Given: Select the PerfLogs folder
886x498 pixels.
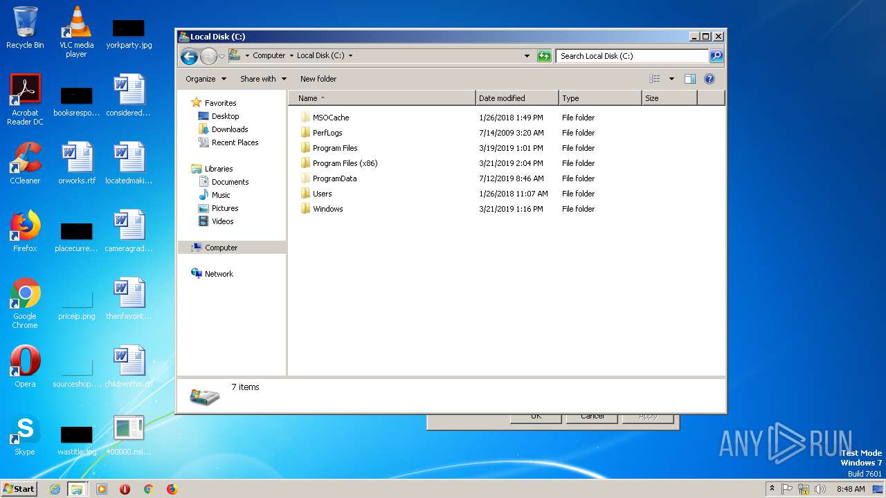Looking at the screenshot, I should pyautogui.click(x=327, y=133).
